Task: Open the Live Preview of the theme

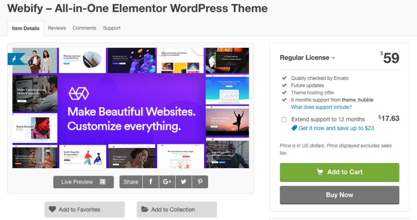Action: click(83, 182)
